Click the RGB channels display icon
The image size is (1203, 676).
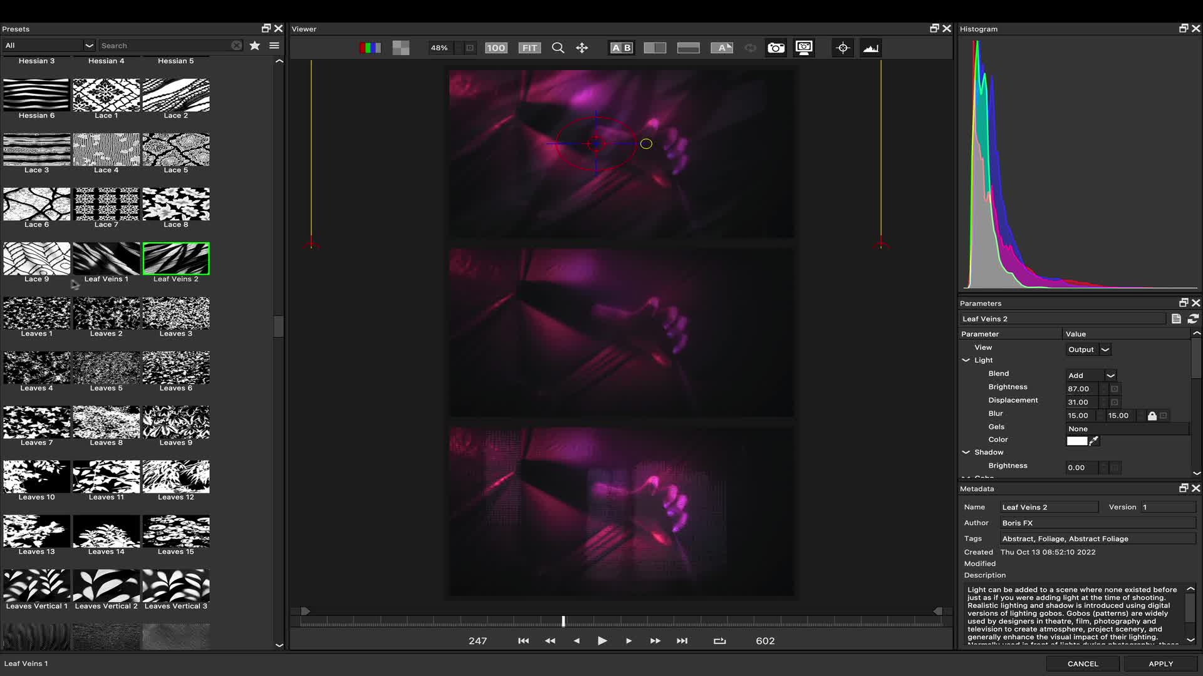click(x=370, y=48)
